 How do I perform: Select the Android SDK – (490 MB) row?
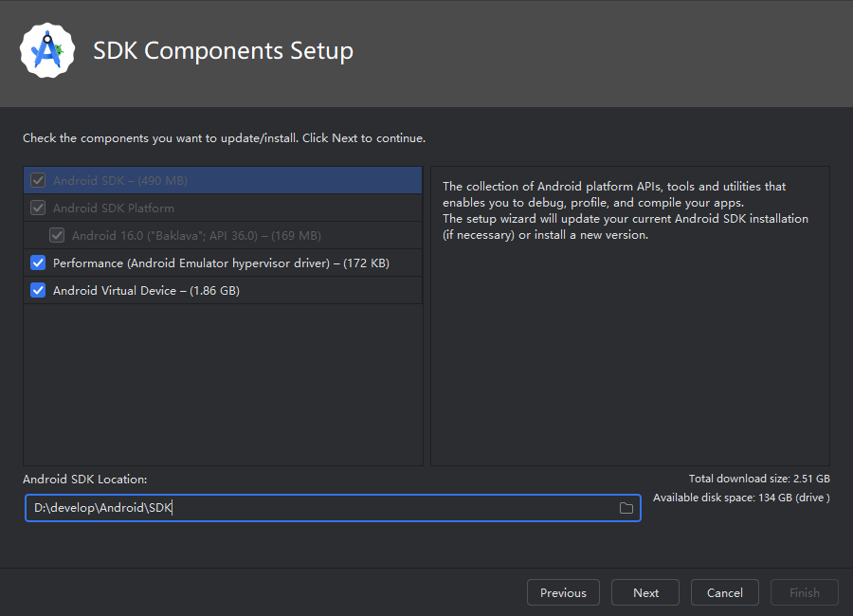pyautogui.click(x=121, y=180)
